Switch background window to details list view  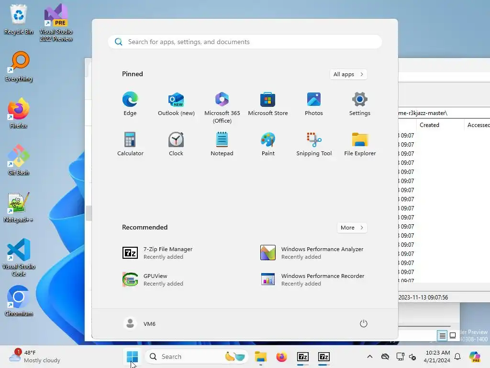click(442, 336)
